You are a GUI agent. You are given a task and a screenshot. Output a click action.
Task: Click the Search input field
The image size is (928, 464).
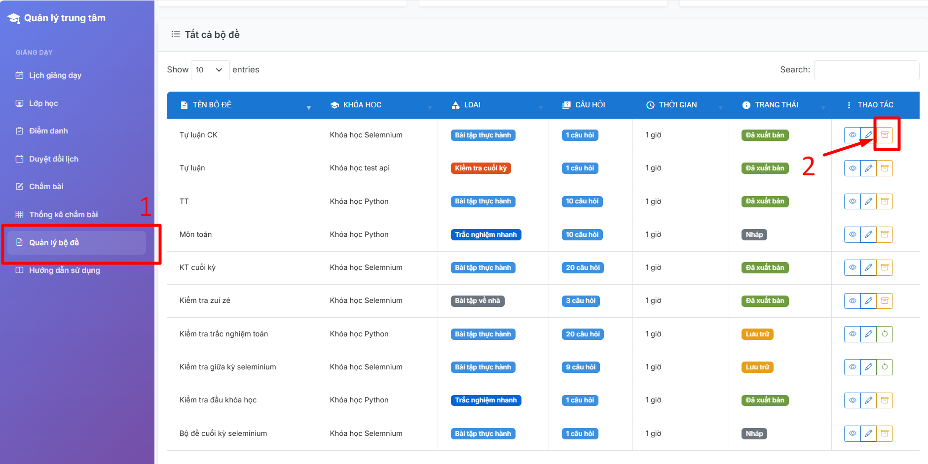pyautogui.click(x=866, y=70)
